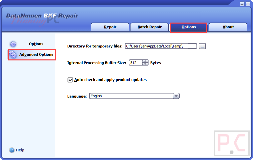
Task: Open the About tab
Action: point(228,27)
